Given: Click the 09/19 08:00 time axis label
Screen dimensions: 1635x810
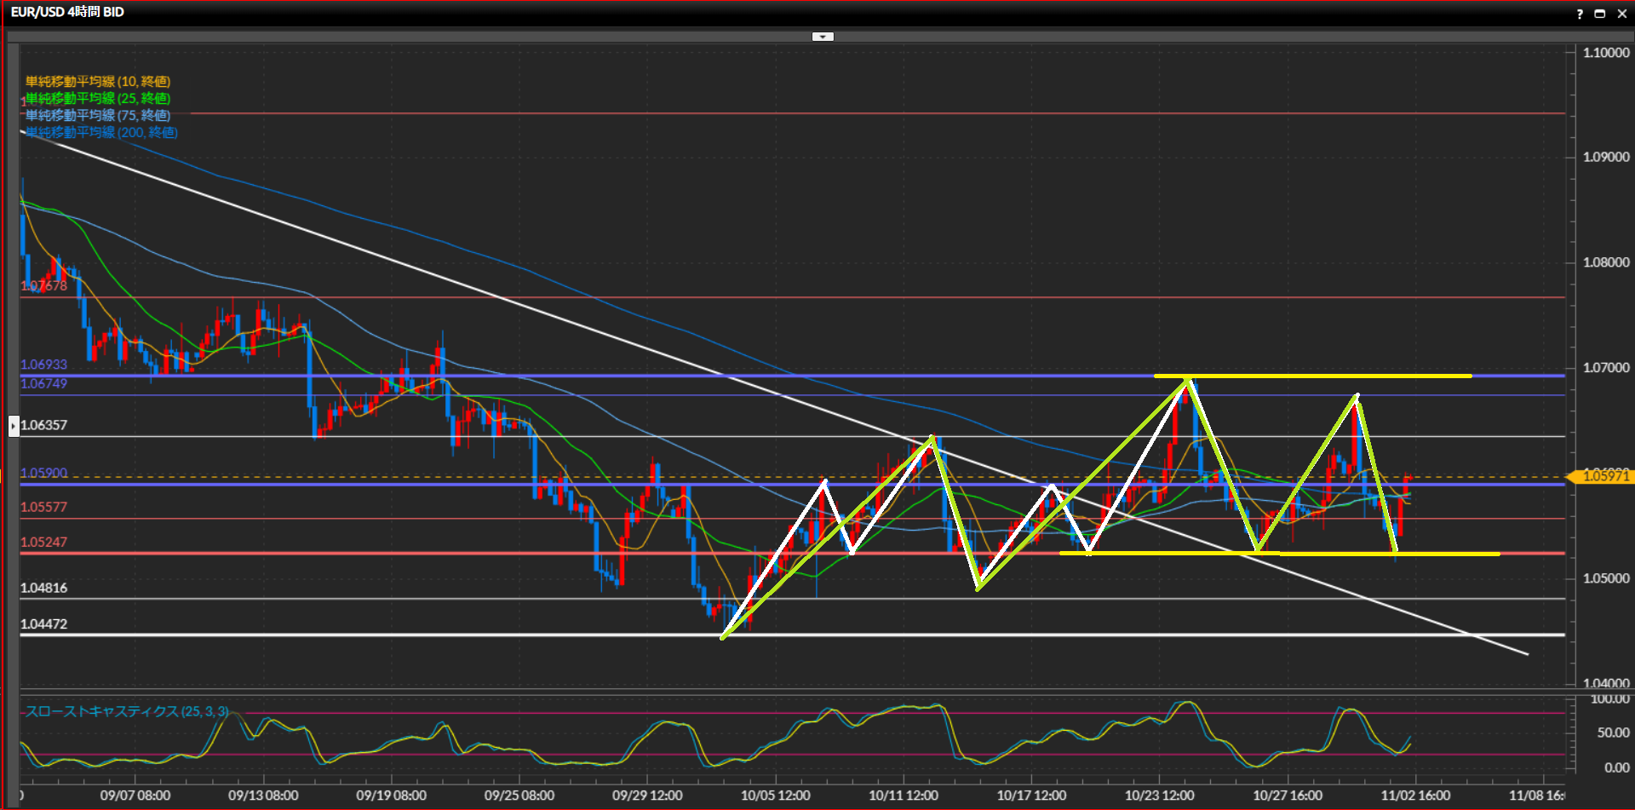Looking at the screenshot, I should click(x=391, y=796).
